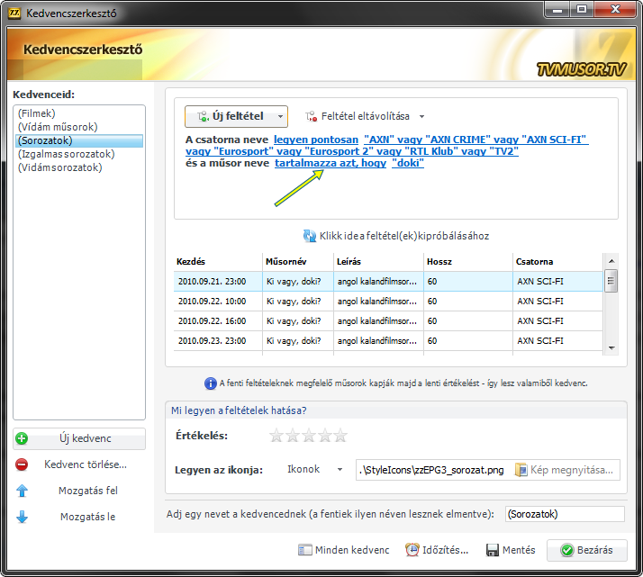Set rating to the third star
The height and width of the screenshot is (577, 643).
(x=309, y=436)
